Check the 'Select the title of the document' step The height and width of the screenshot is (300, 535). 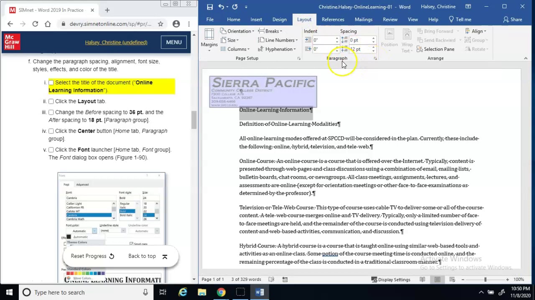pos(51,82)
